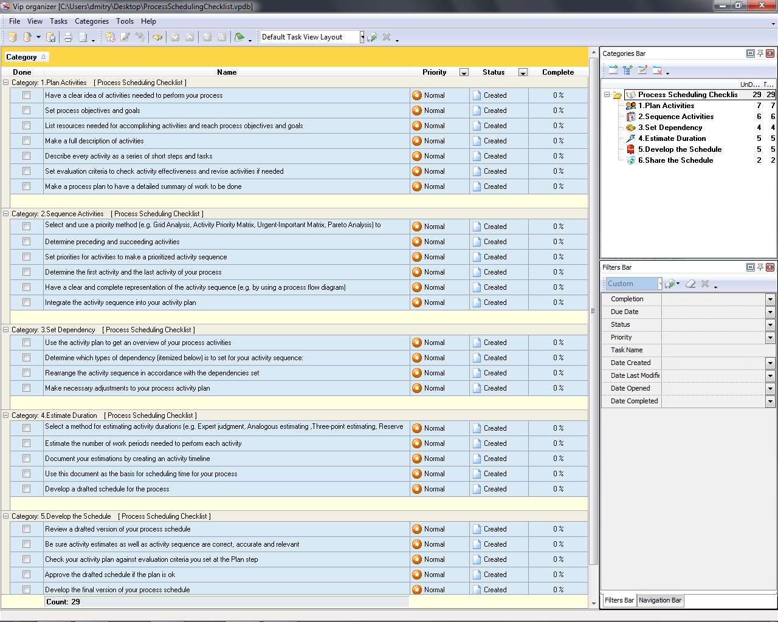Tick Done checkbox for 'Determine preceding and succeeding activities'
778x622 pixels.
tap(26, 242)
